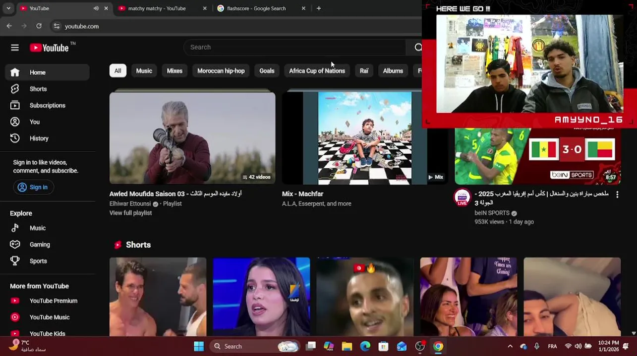Viewport: 637px width, 356px height.
Task: Go forward in browser
Action: coord(24,26)
